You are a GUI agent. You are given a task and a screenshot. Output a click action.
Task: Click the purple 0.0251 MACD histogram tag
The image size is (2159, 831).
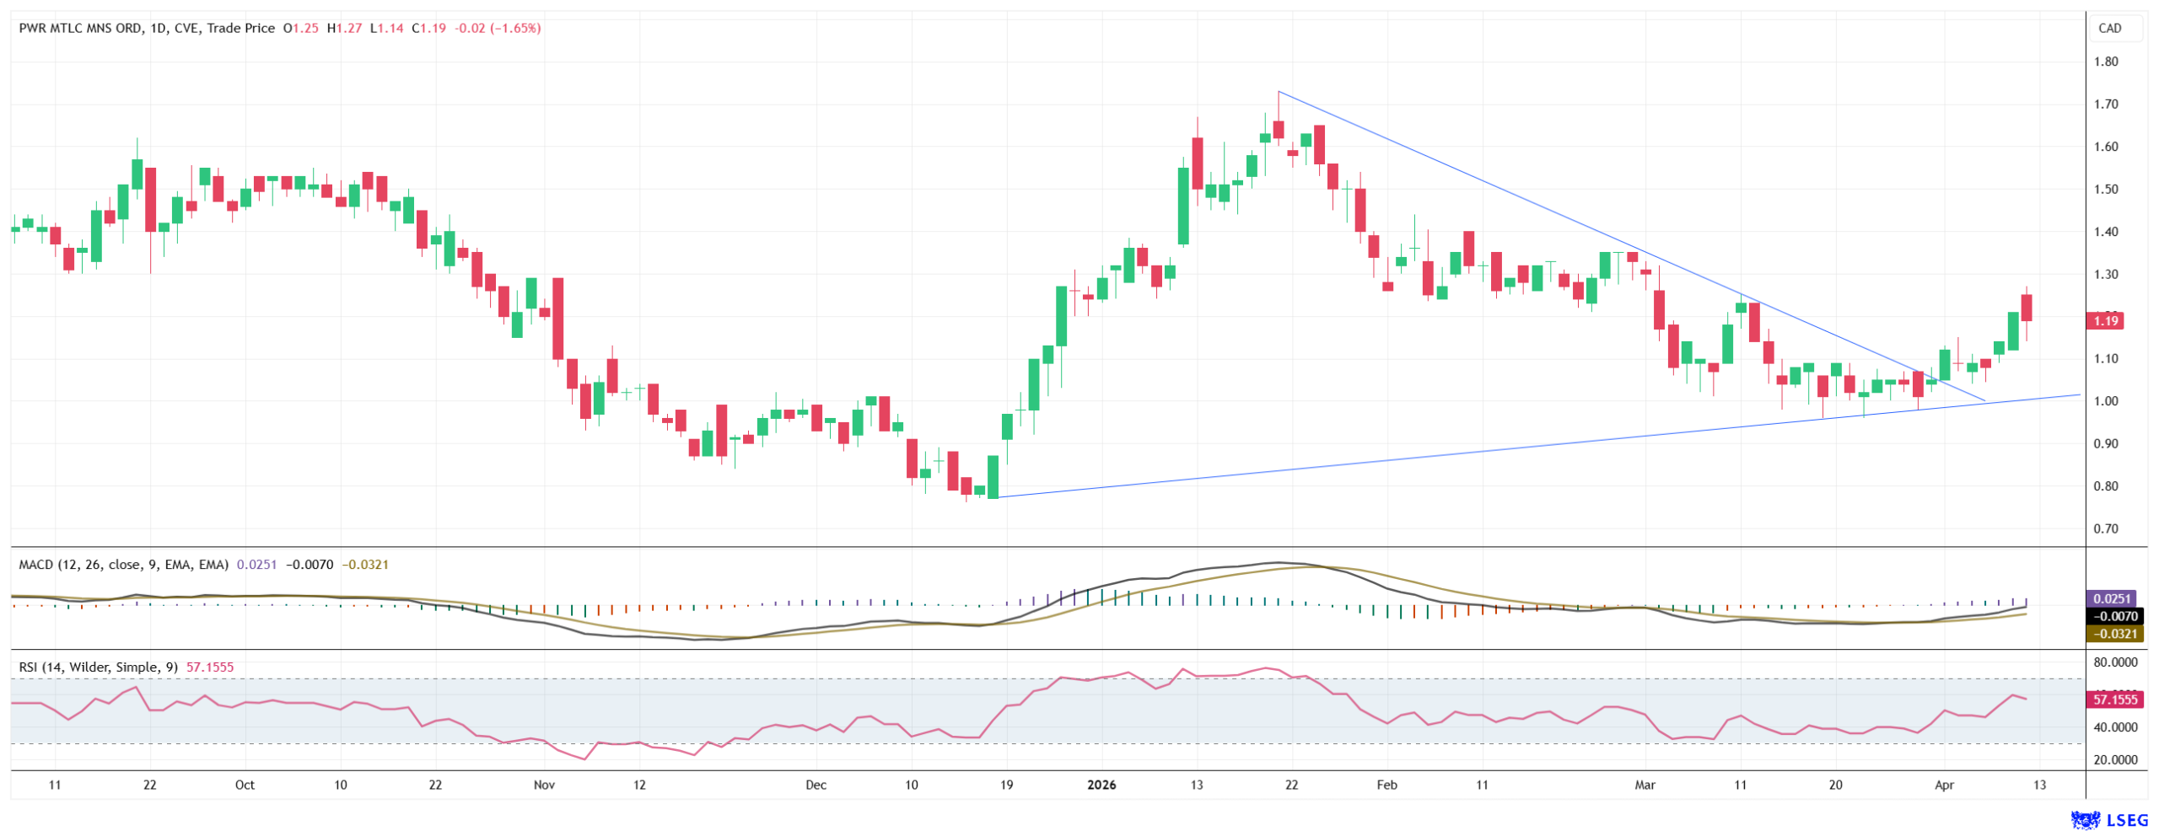click(x=2111, y=598)
